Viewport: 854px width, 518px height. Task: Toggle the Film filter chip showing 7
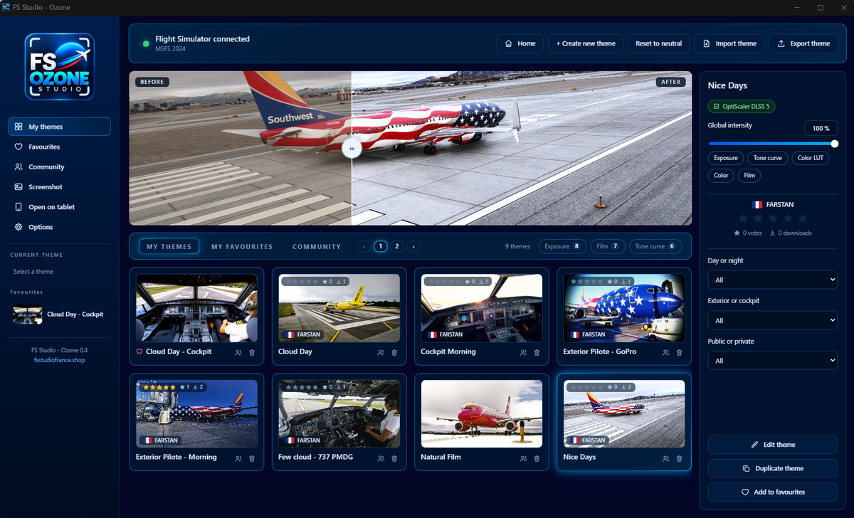point(608,246)
